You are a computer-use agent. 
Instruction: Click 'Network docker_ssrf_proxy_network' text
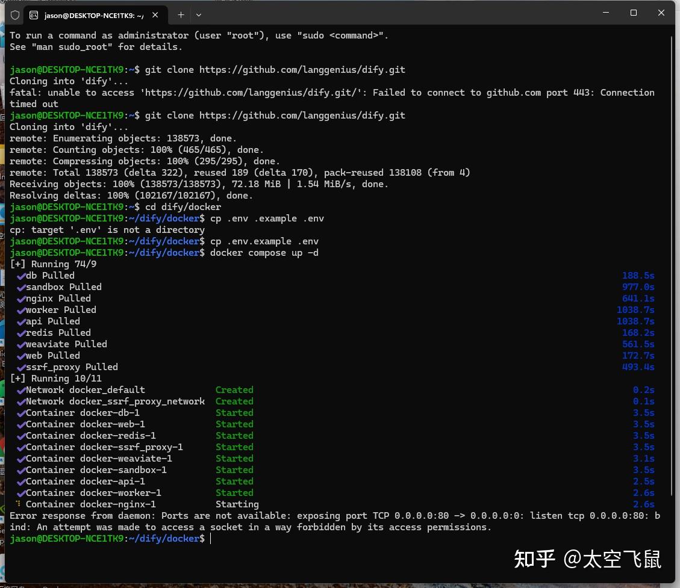pyautogui.click(x=116, y=401)
